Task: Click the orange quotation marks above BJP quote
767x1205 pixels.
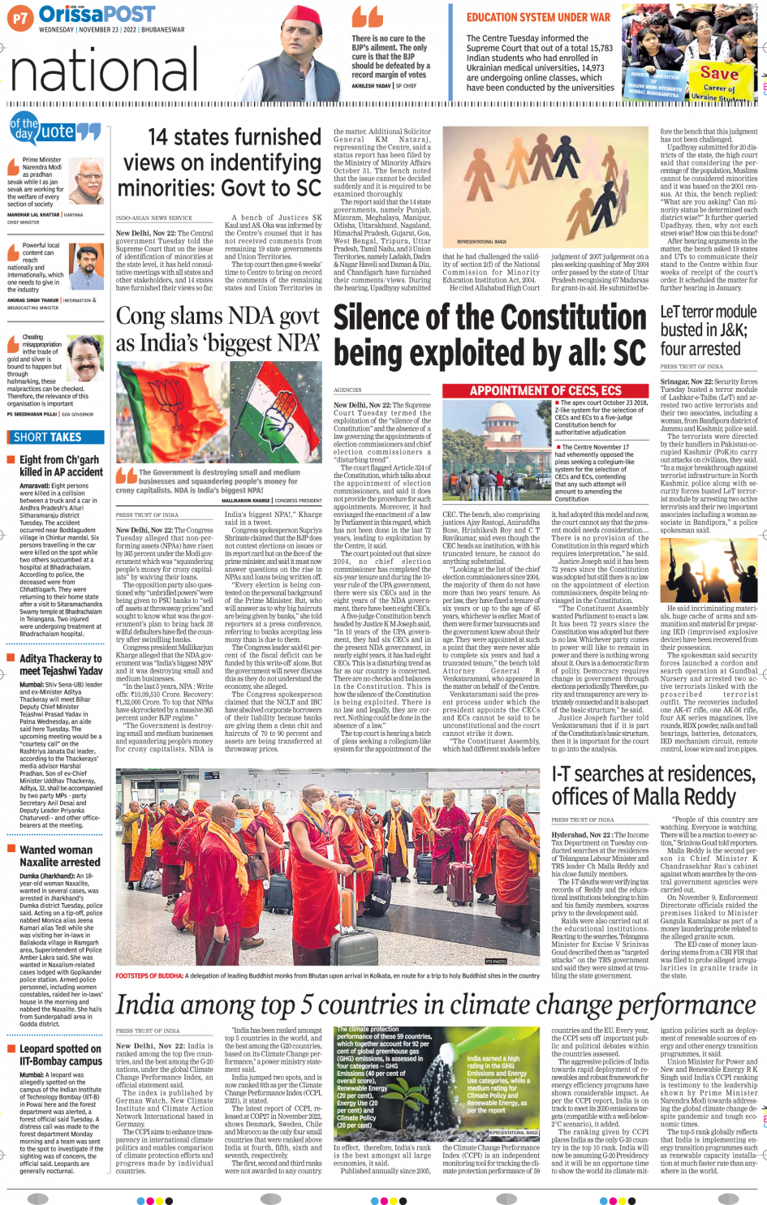Action: pyautogui.click(x=366, y=18)
